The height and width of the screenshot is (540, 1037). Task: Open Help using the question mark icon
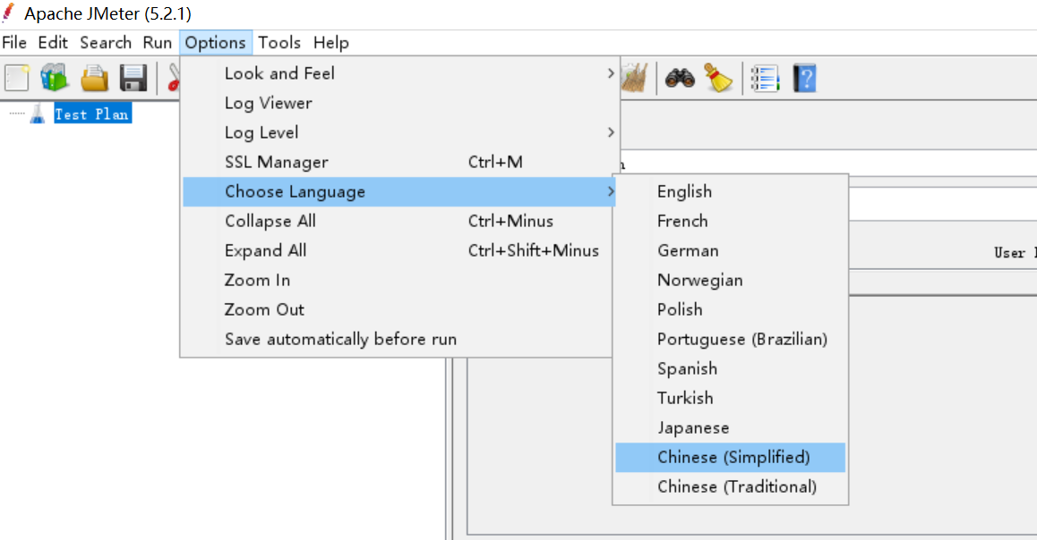pyautogui.click(x=803, y=78)
